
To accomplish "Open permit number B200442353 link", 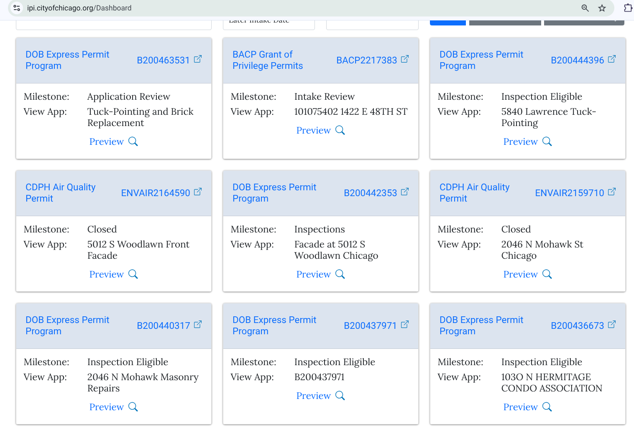I will (x=370, y=193).
